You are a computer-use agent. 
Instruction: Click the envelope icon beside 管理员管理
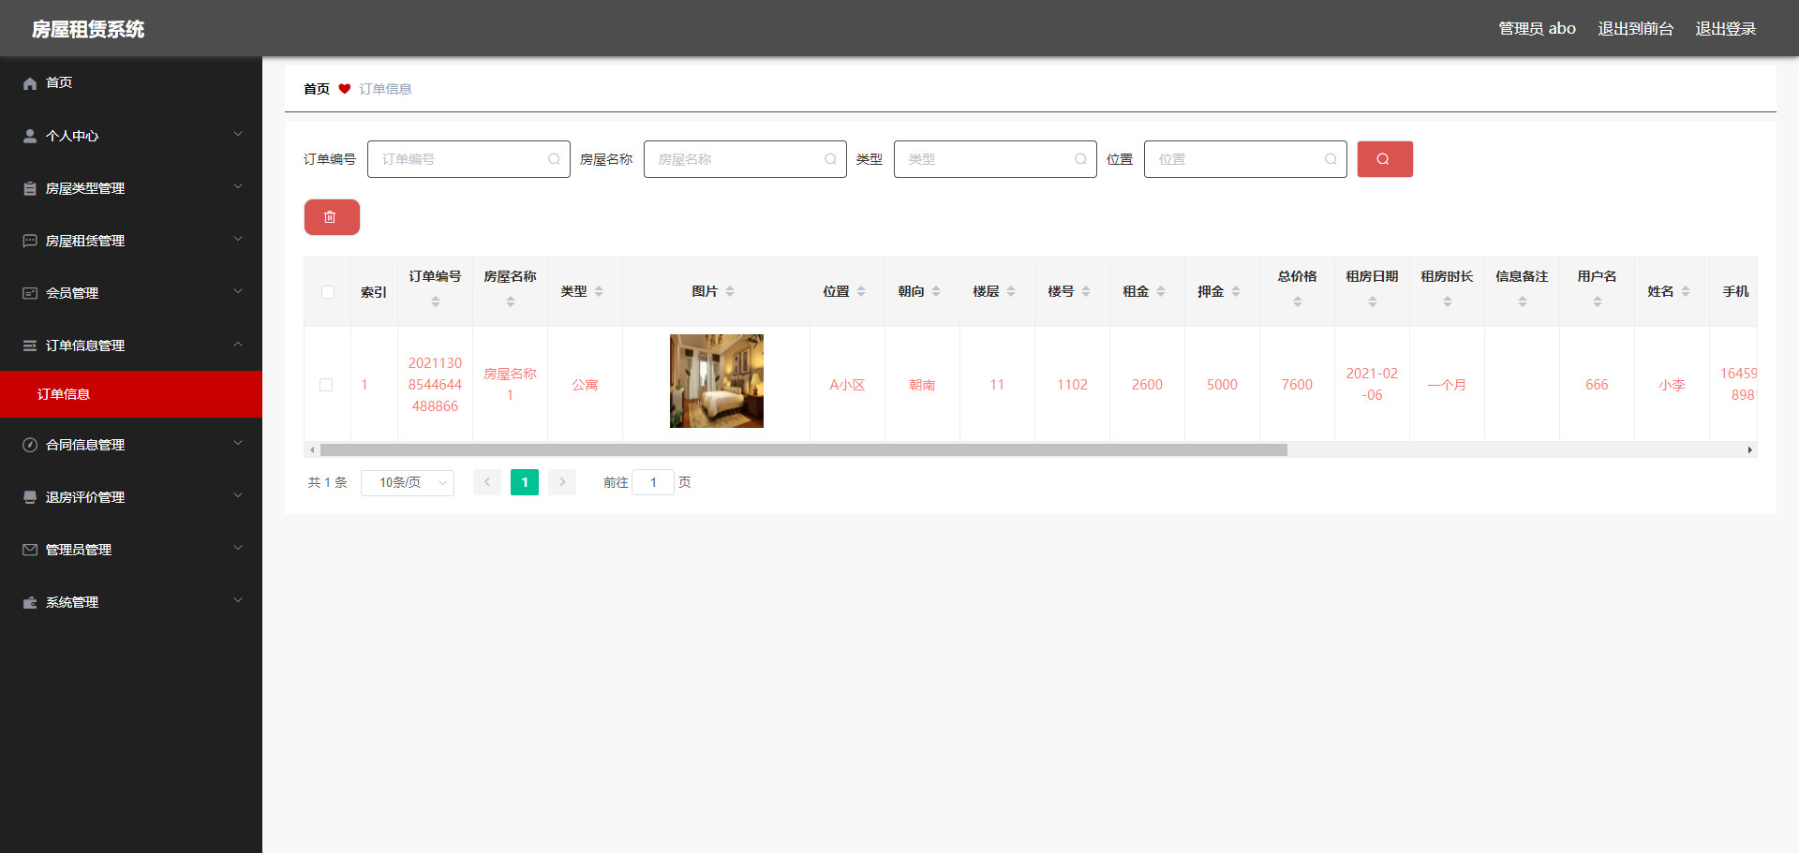point(30,550)
